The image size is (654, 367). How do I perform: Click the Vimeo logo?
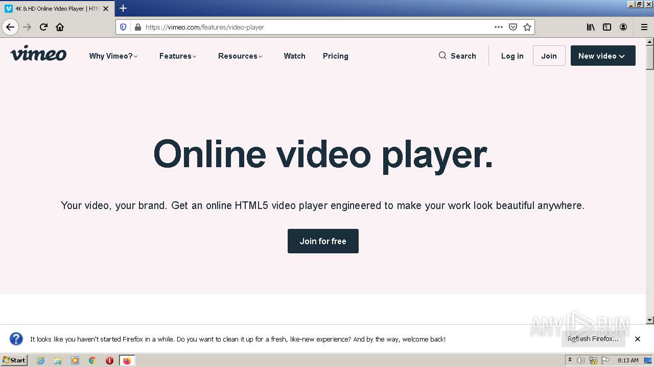(x=38, y=54)
